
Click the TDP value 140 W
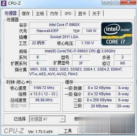point(91,31)
